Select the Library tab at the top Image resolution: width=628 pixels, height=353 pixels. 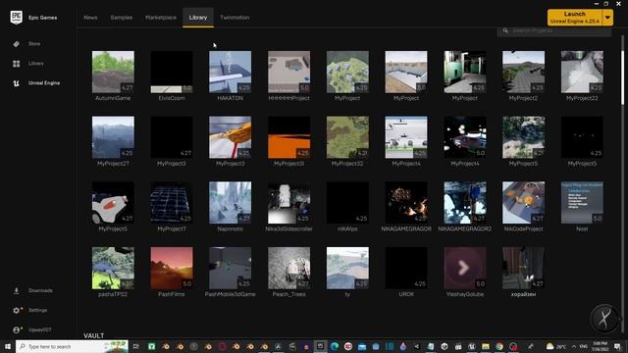point(198,18)
